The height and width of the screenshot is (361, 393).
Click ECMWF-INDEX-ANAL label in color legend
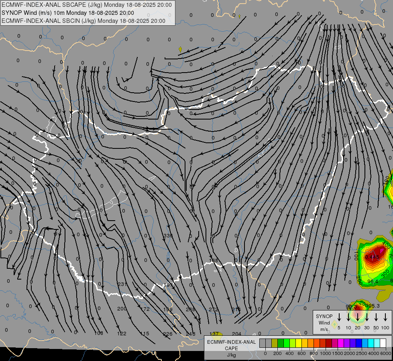pyautogui.click(x=231, y=342)
